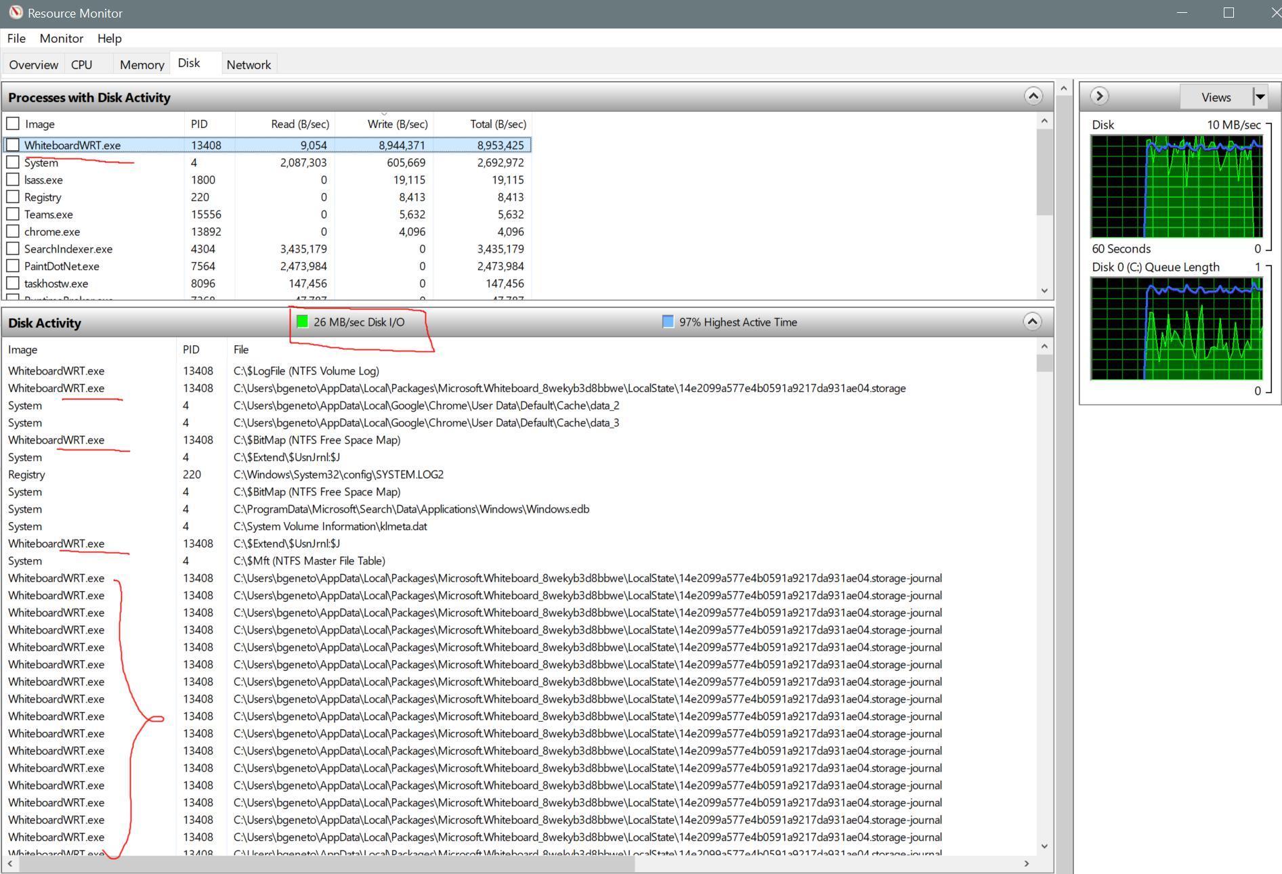Click up arrow of main pane scrollbar

pyautogui.click(x=1064, y=88)
